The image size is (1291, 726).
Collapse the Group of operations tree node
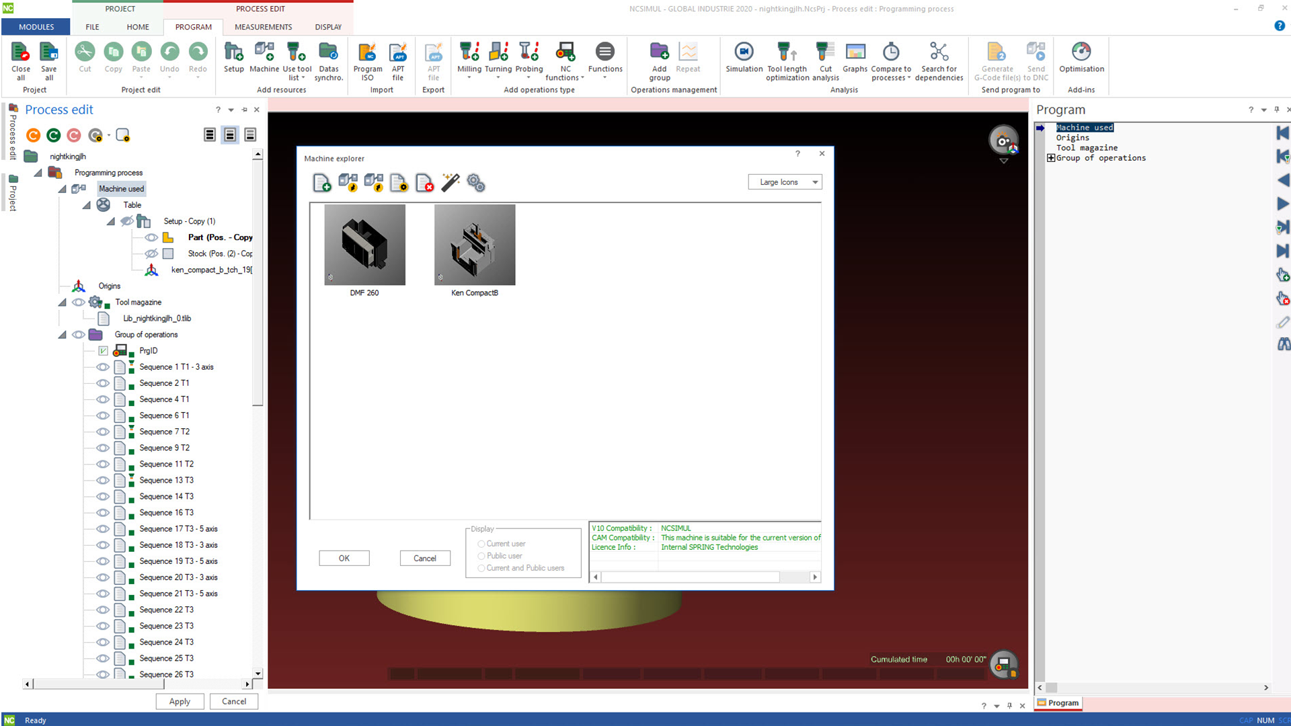[63, 335]
